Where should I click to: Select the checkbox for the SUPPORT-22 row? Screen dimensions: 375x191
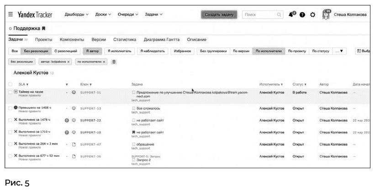pos(10,120)
